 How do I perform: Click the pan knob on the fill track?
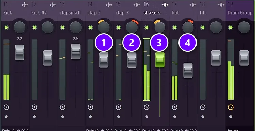[216, 27]
